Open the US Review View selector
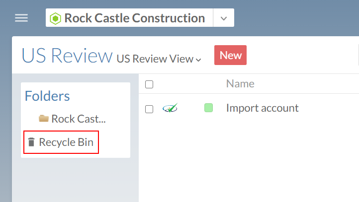This screenshot has height=202, width=359. tap(155, 59)
